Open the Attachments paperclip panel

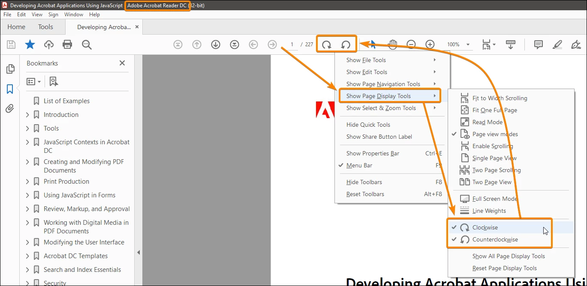pos(10,109)
